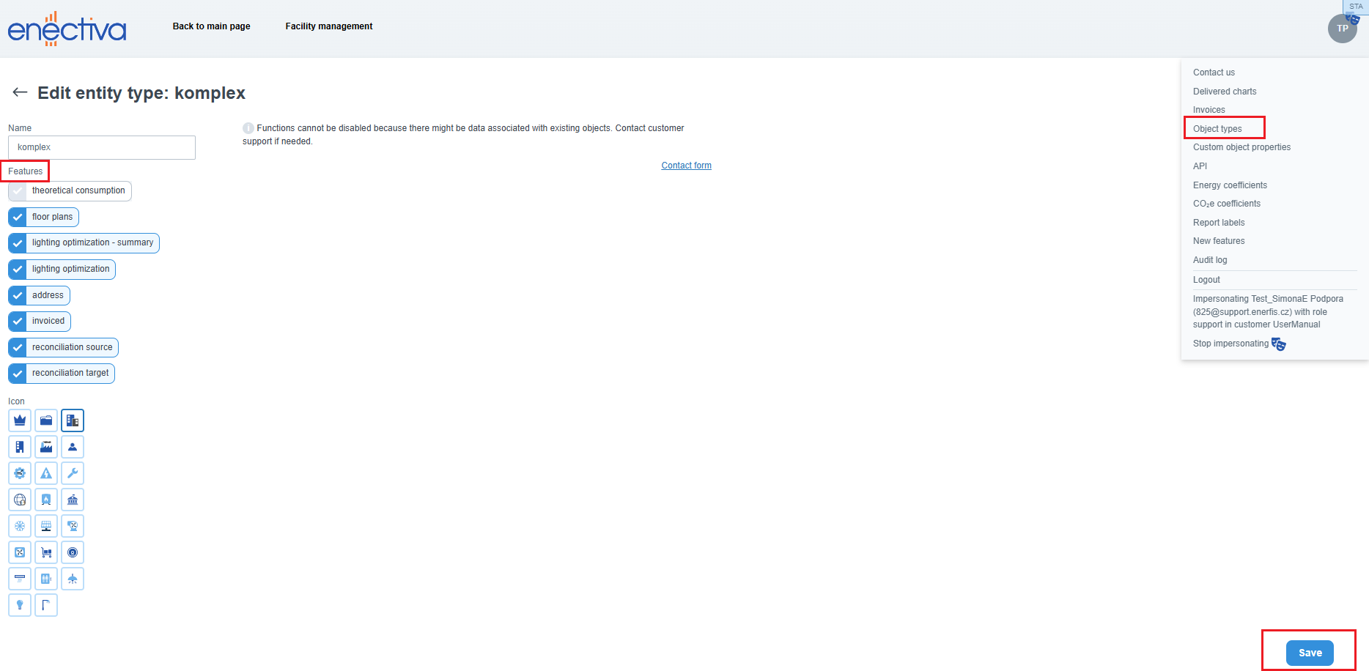Open Object types from user menu
The image size is (1369, 671).
(1217, 129)
